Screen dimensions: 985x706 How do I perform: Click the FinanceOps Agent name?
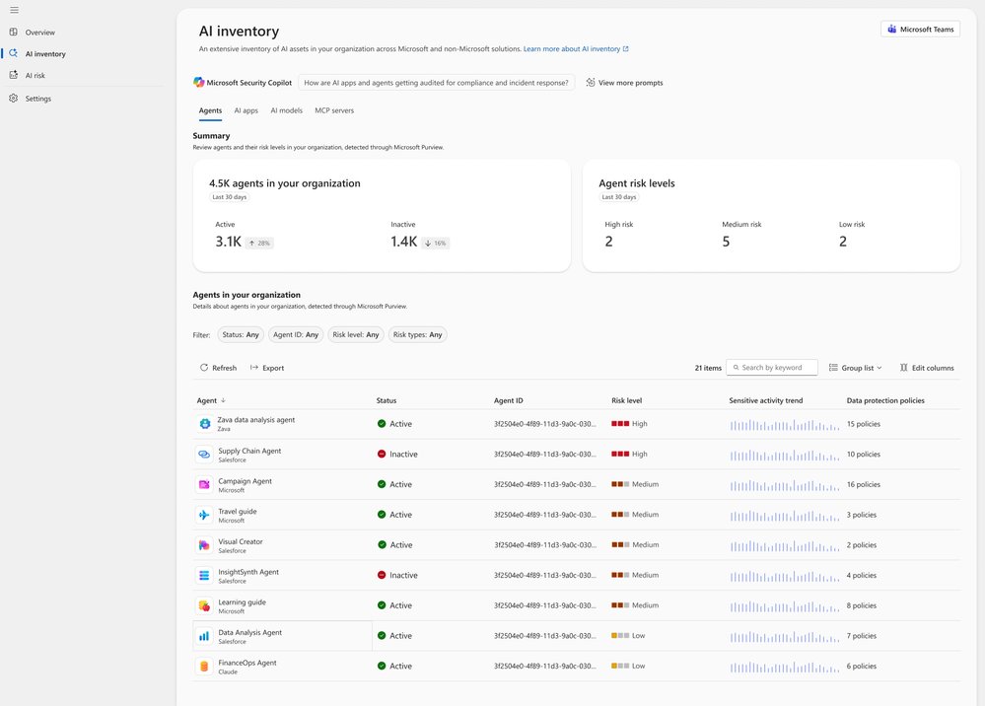[x=246, y=663]
